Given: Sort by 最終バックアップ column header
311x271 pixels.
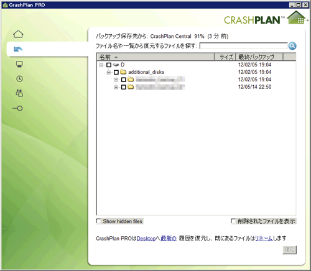Looking at the screenshot, I should [x=259, y=57].
